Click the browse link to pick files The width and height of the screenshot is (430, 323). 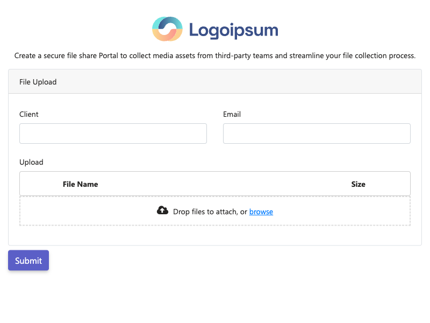tap(261, 212)
